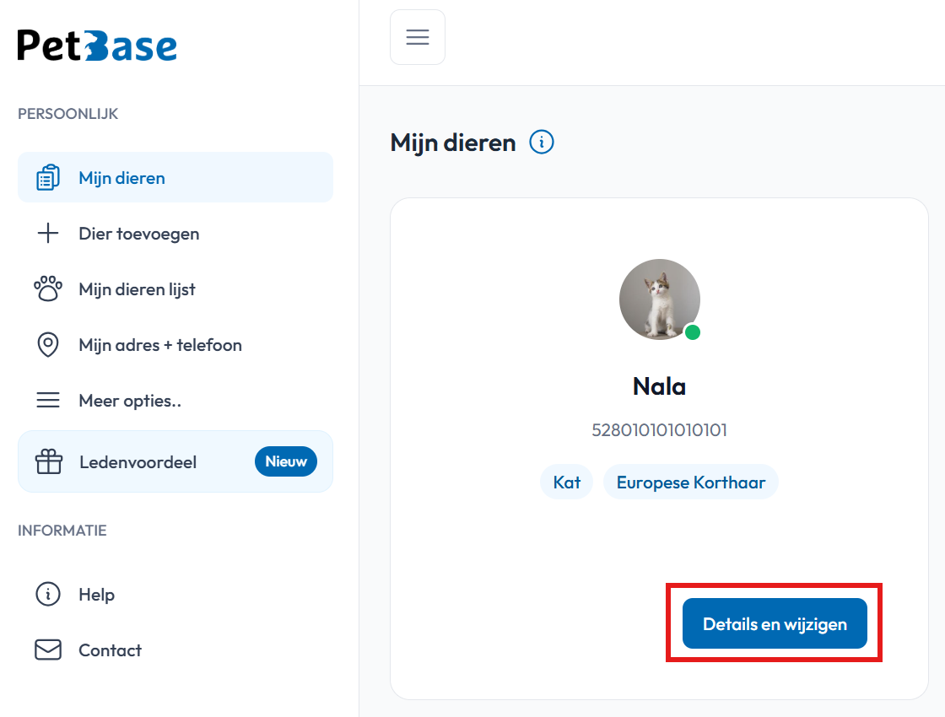Click the plus icon for Dier toevoegen
The height and width of the screenshot is (717, 945).
(48, 233)
